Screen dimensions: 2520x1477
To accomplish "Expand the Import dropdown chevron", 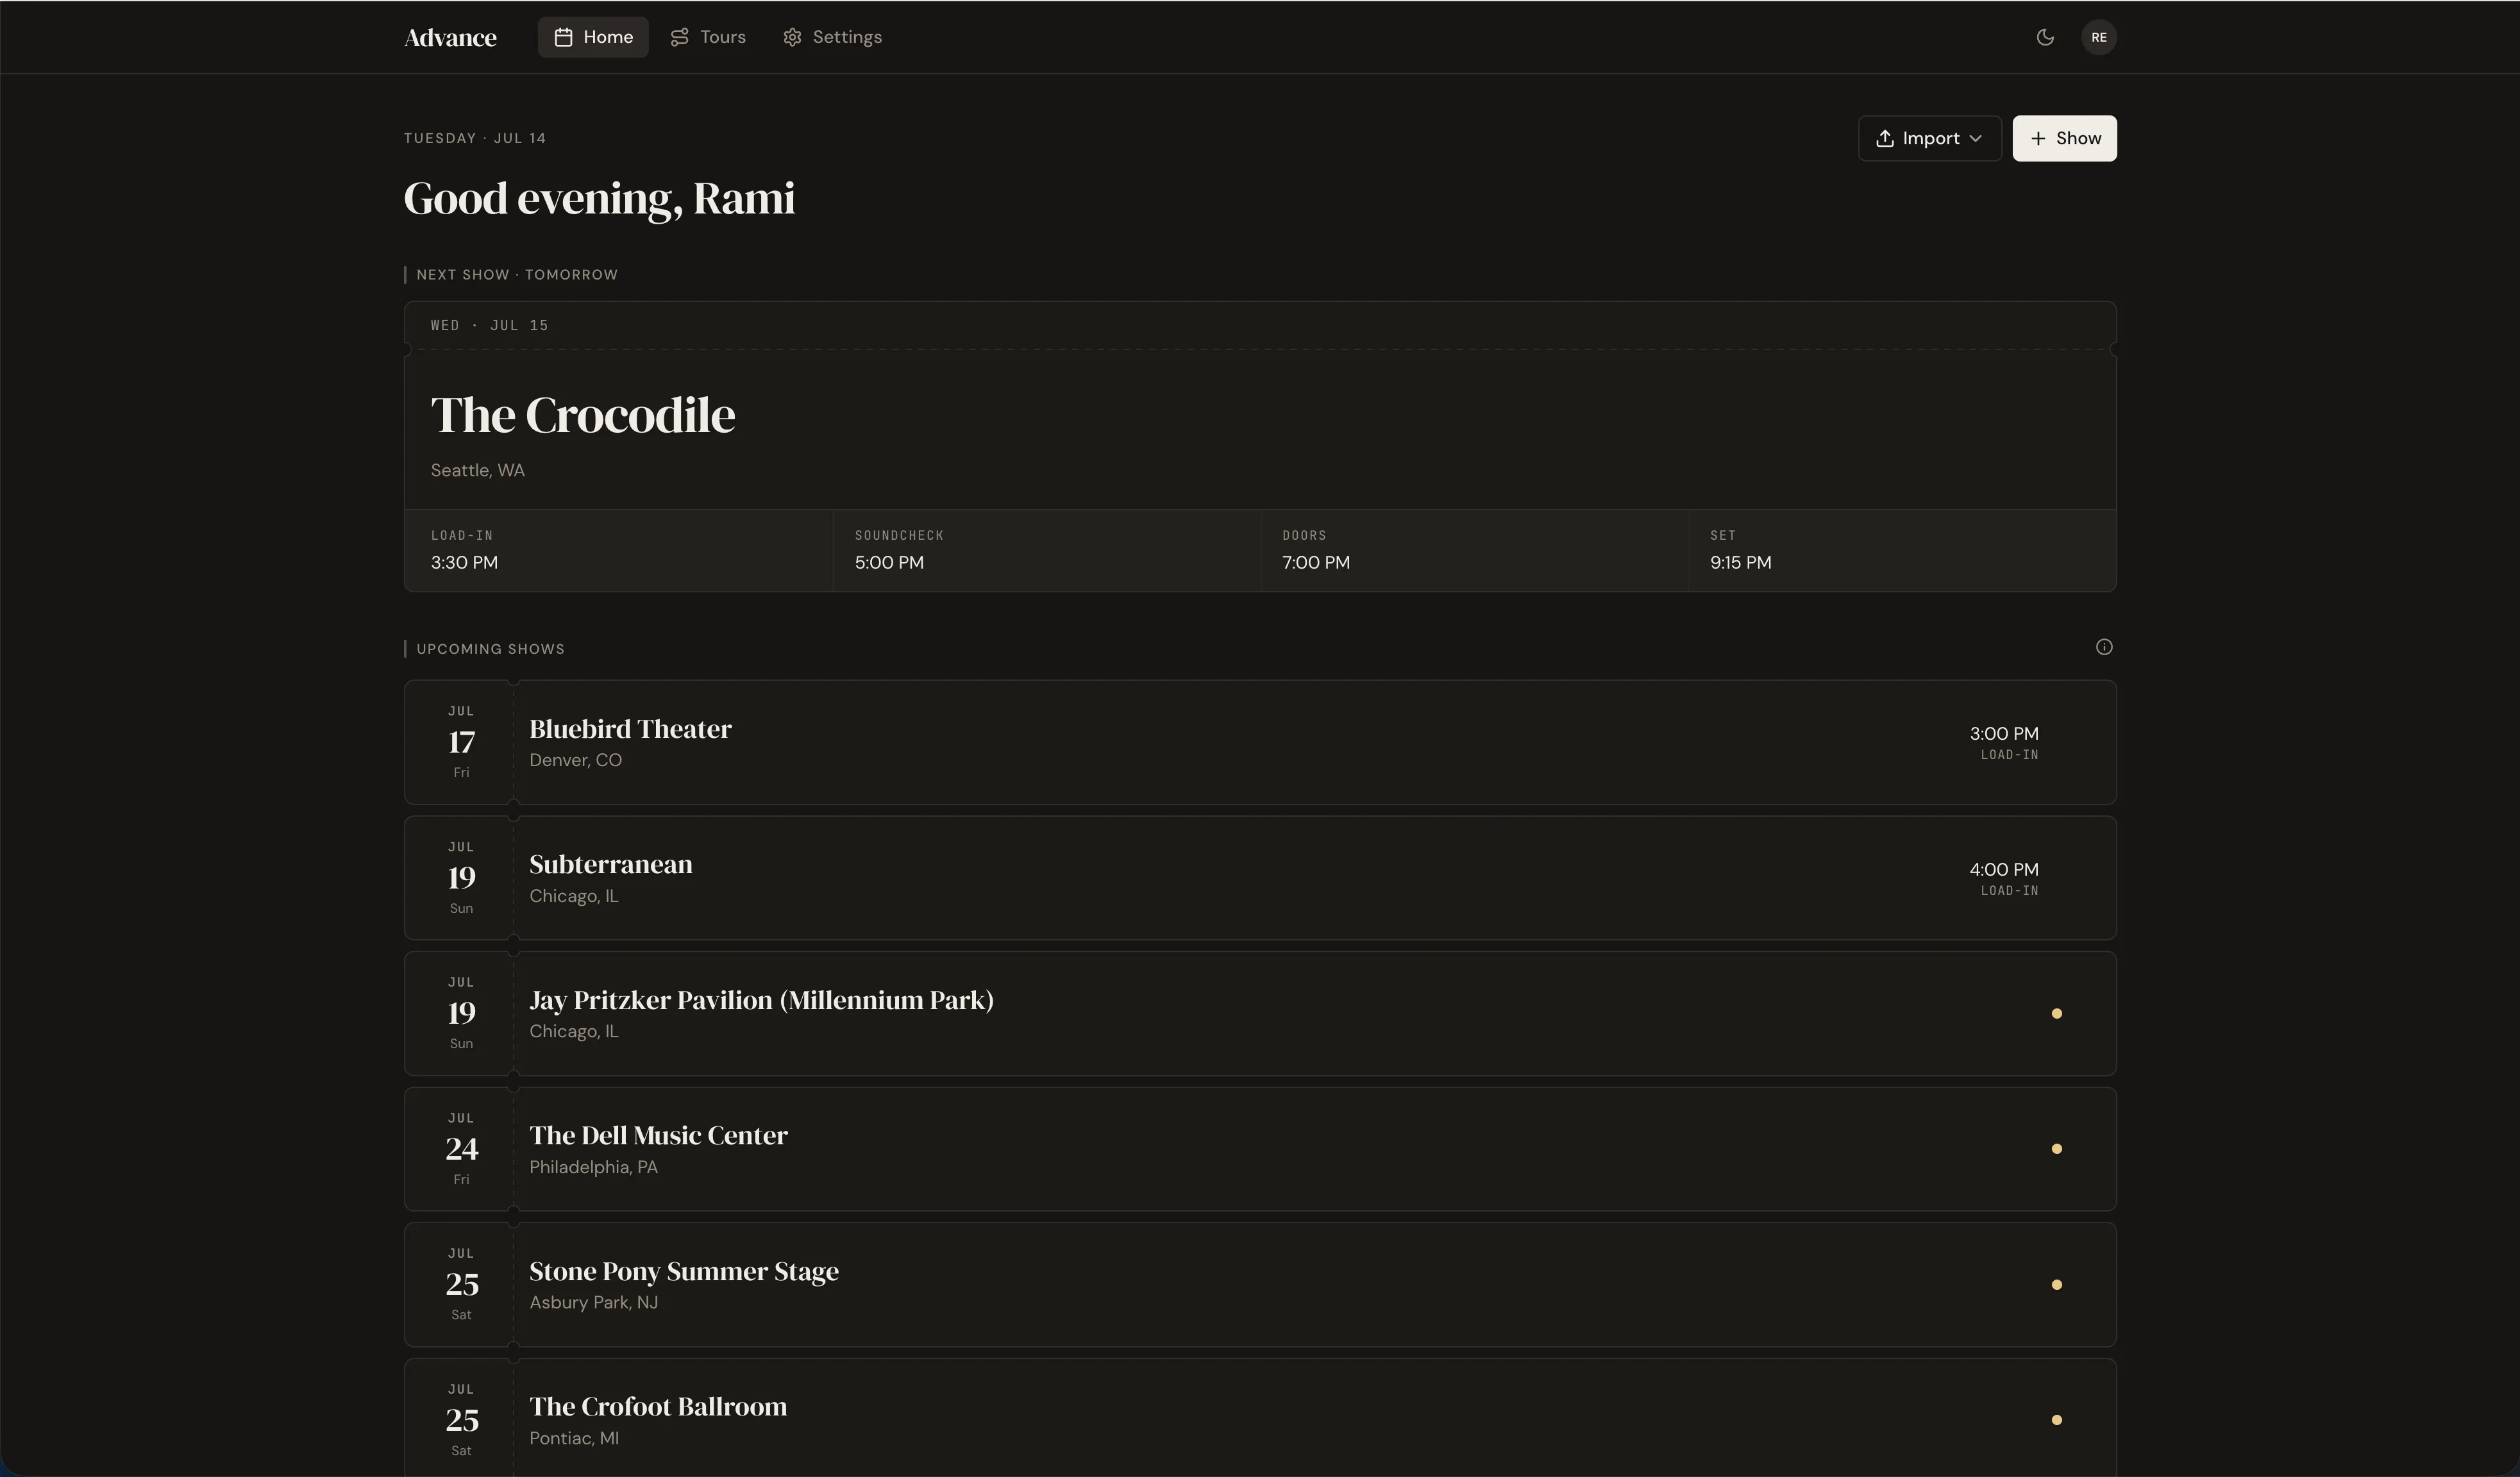I will [x=1975, y=138].
